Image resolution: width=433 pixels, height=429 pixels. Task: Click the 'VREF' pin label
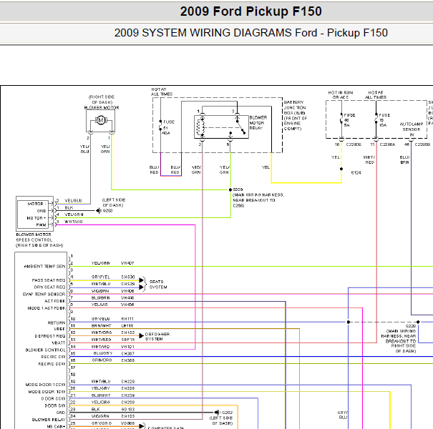(59, 329)
